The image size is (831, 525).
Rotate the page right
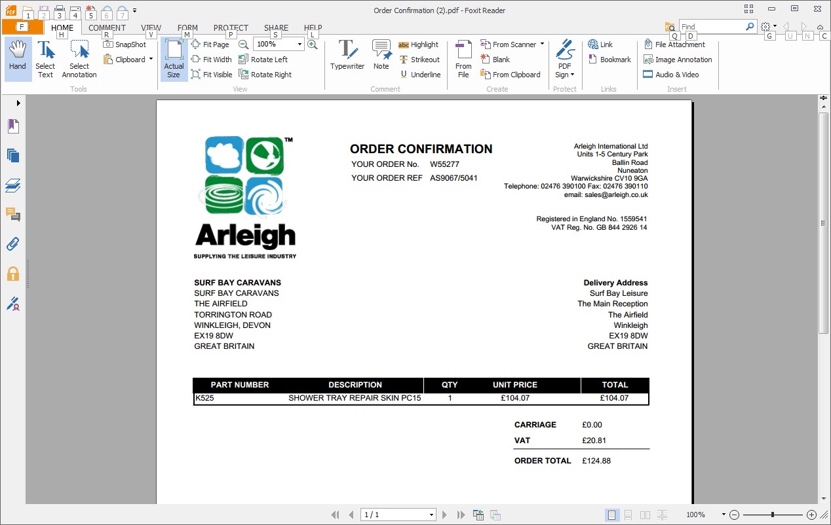point(265,75)
